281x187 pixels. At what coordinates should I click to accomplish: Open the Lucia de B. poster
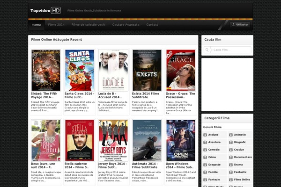[x=113, y=70]
